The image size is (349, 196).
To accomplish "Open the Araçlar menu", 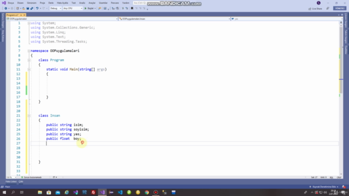I will pos(92,3).
